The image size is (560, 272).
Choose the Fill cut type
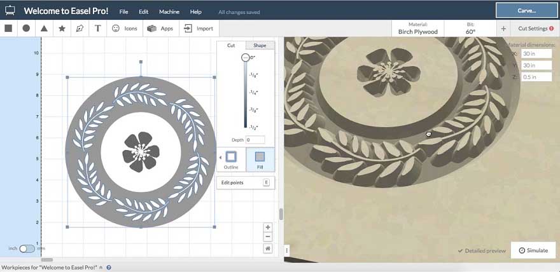point(260,160)
